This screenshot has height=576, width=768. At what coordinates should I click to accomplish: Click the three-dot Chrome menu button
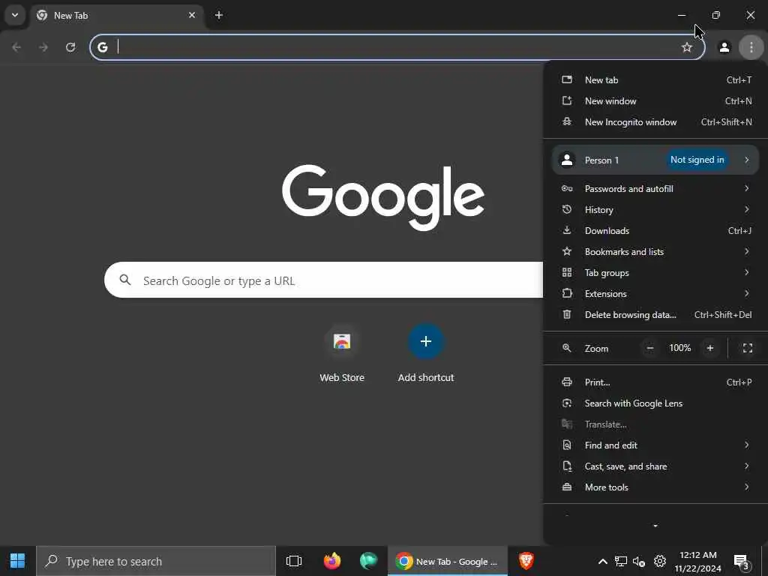[x=751, y=47]
